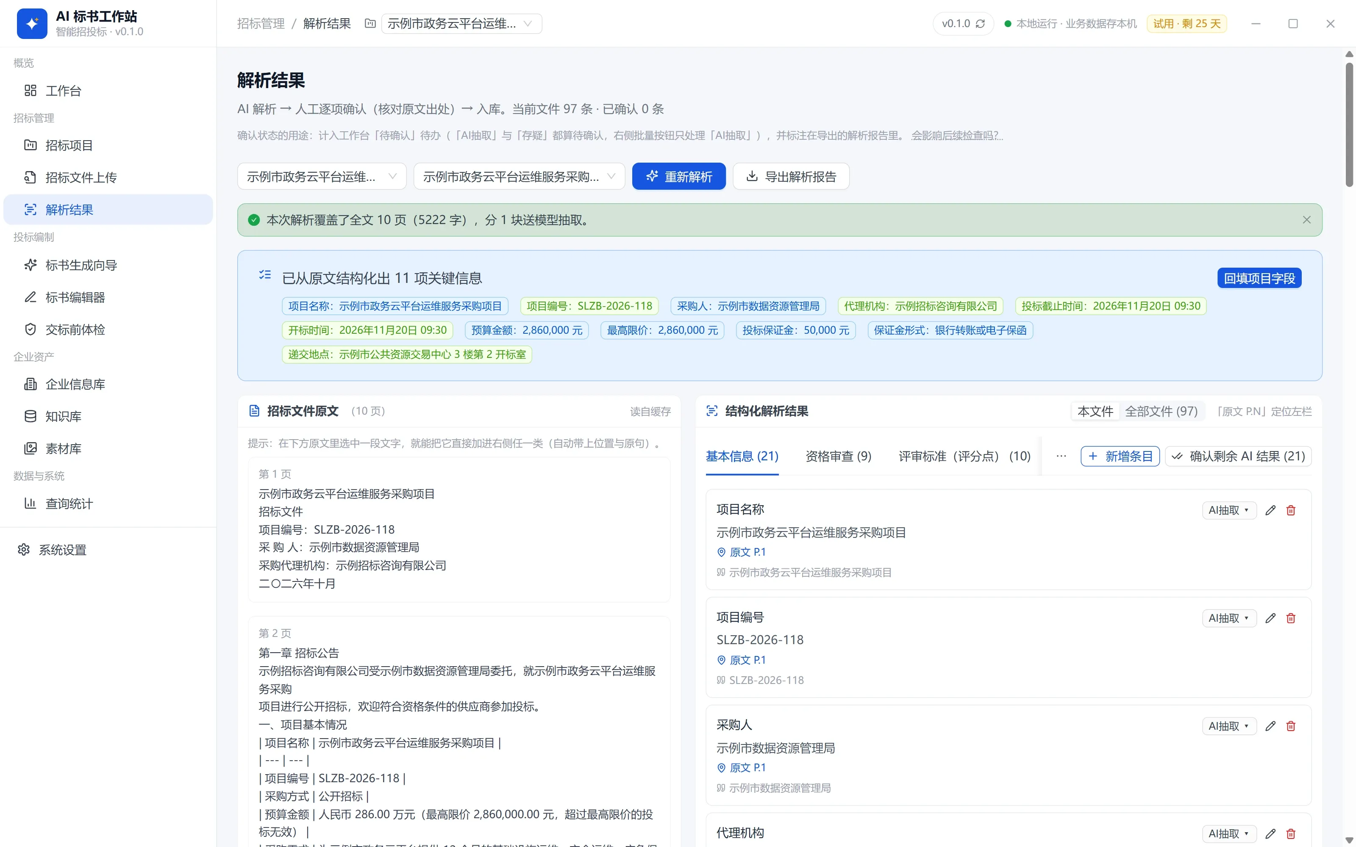Click 确认剩余 AI 结果 (21) button

click(x=1238, y=457)
